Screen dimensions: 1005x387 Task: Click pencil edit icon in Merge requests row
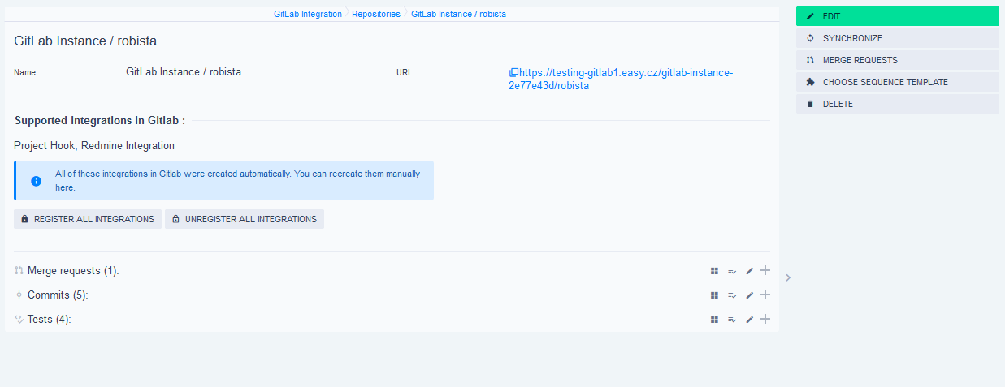pos(750,271)
